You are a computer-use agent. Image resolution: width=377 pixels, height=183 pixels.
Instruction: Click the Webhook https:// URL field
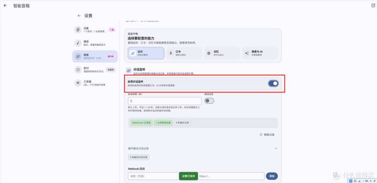(230, 176)
